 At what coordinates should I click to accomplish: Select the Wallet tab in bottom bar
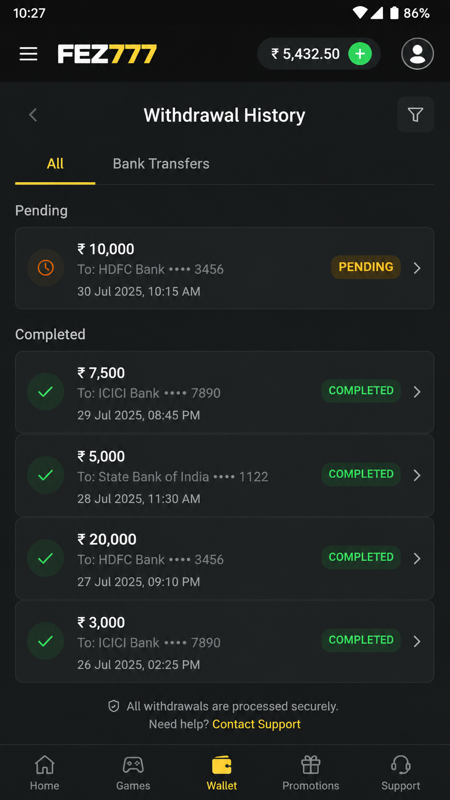pyautogui.click(x=222, y=772)
